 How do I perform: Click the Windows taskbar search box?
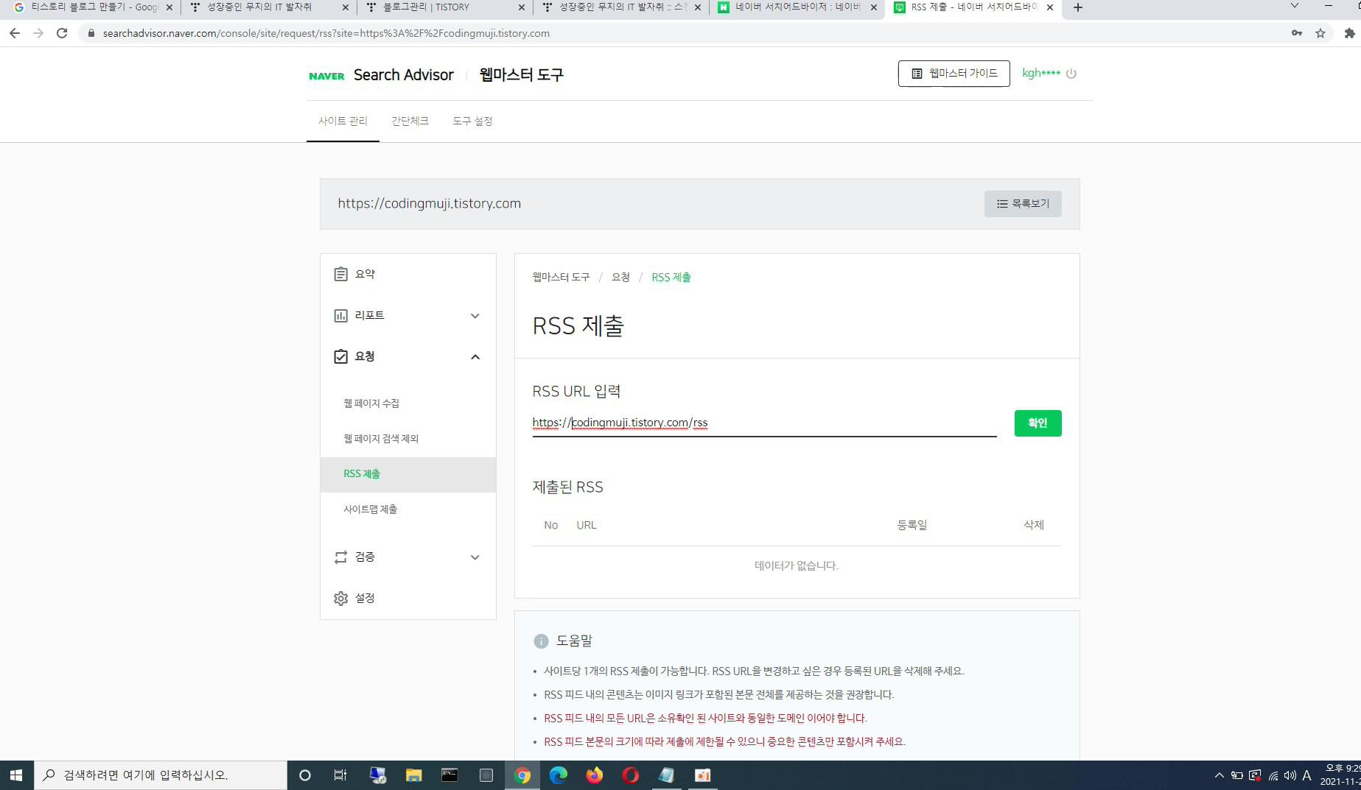pyautogui.click(x=161, y=775)
